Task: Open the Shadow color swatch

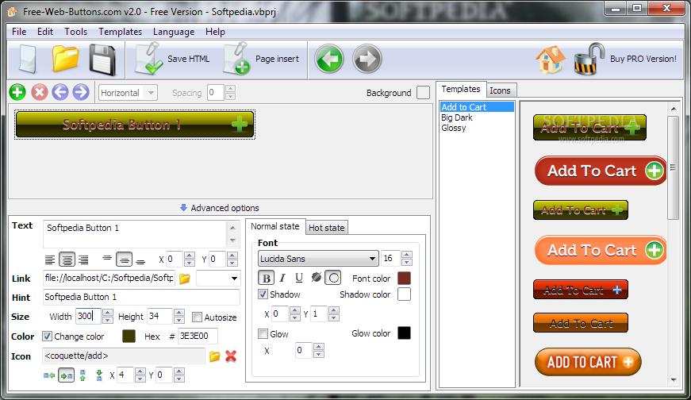Action: [x=404, y=294]
